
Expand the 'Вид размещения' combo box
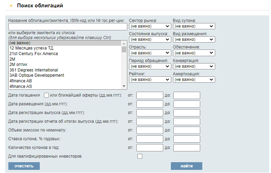[194, 39]
